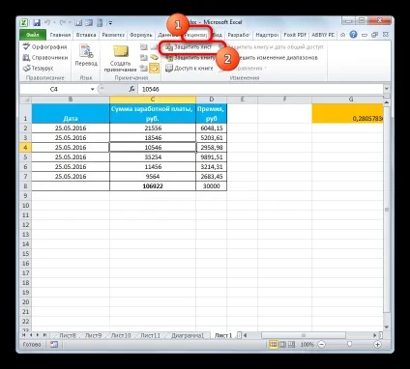Switch to sheet tab Диаграмма1
Screen dimensions: 410x369
pyautogui.click(x=188, y=335)
